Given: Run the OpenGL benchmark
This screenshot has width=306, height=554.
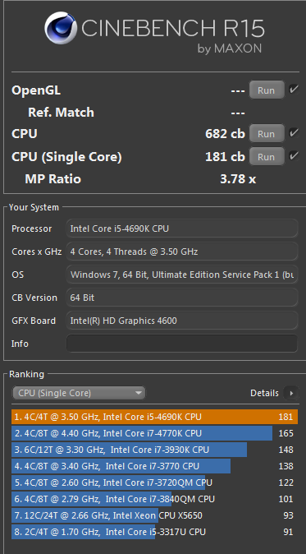Looking at the screenshot, I should point(267,90).
